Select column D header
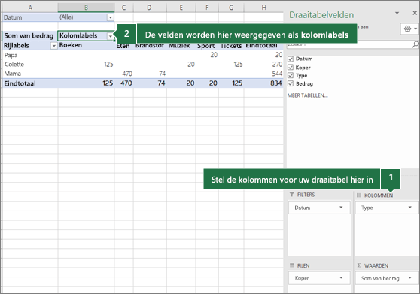 coord(150,8)
